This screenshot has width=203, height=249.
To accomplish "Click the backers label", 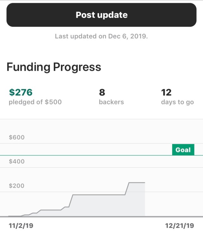I will point(111,102).
